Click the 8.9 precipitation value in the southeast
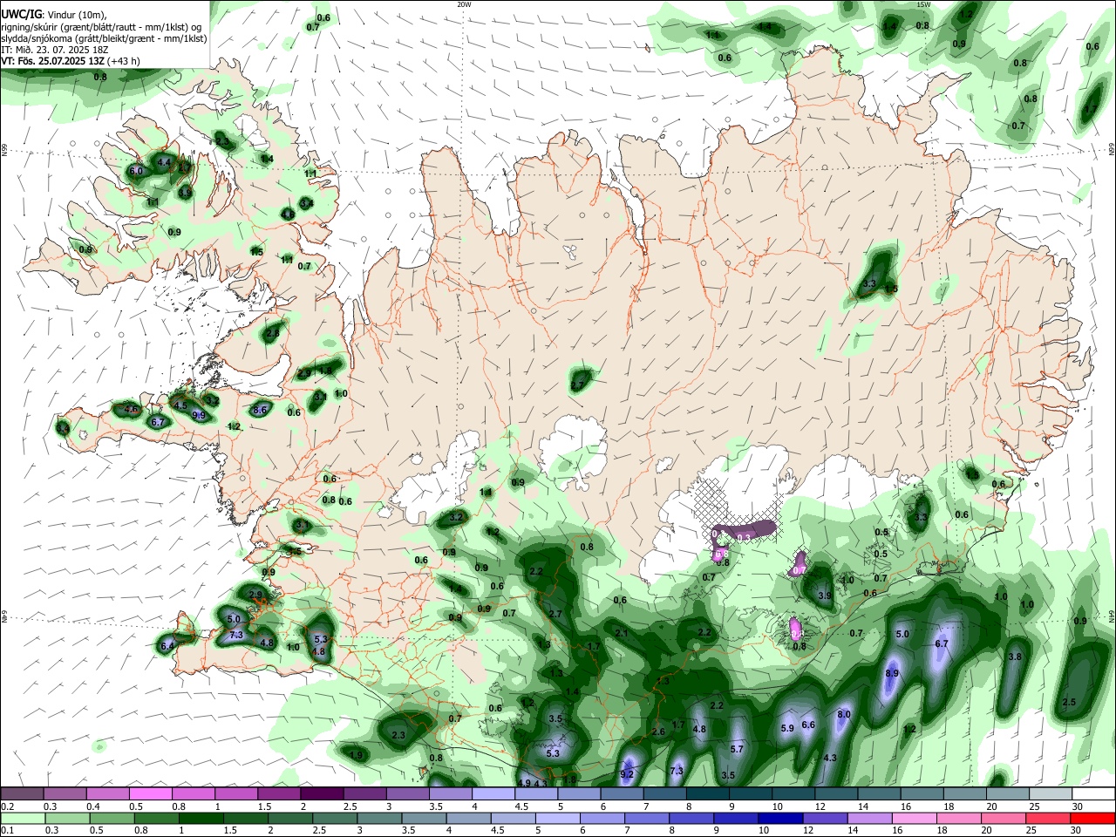The height and width of the screenshot is (837, 1116). [x=892, y=674]
